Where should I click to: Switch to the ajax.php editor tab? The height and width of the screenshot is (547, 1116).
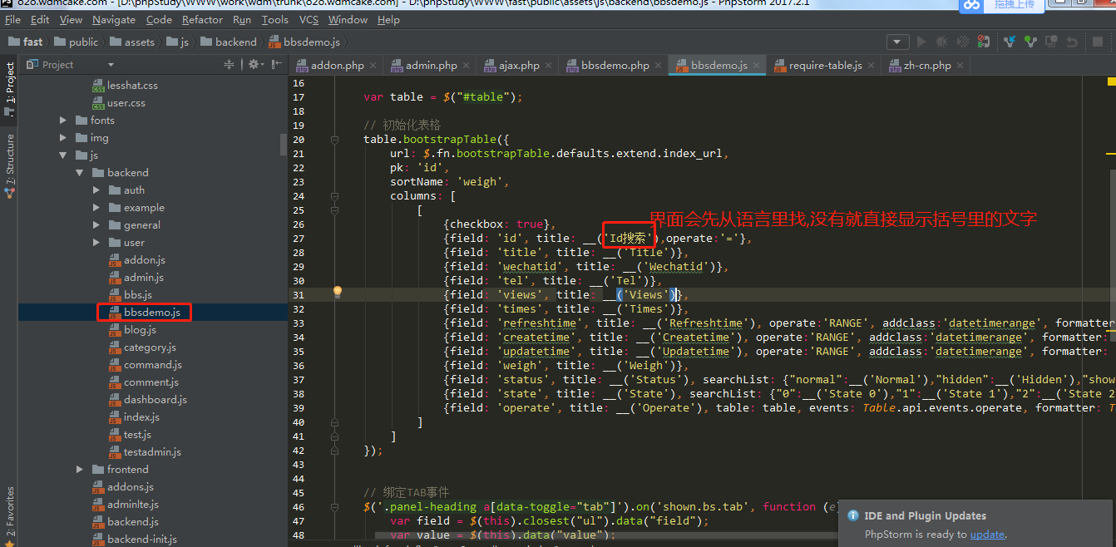tap(519, 65)
